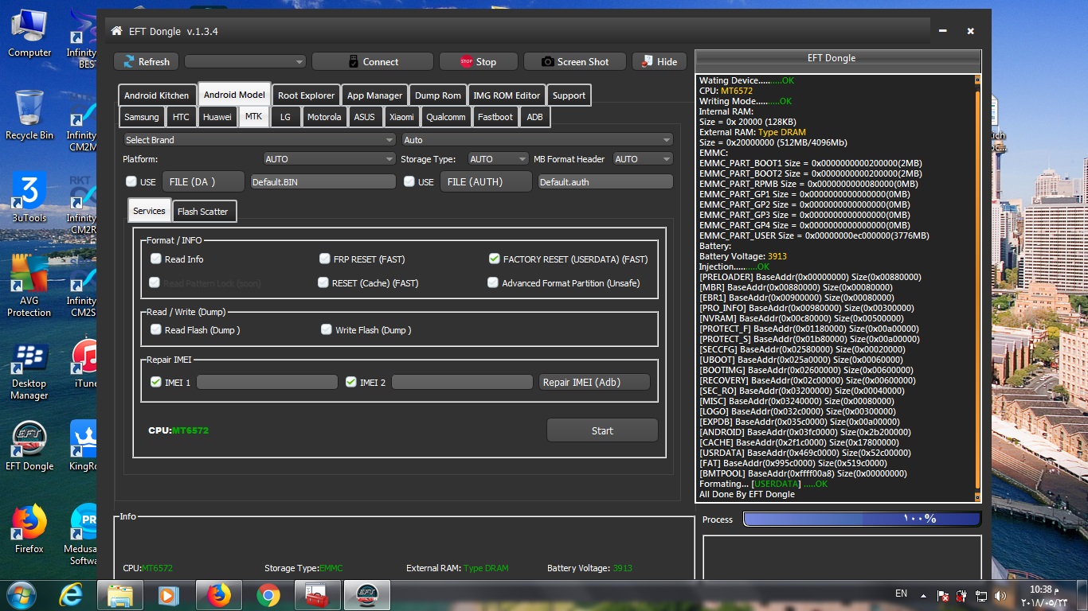This screenshot has width=1088, height=611.
Task: Tick the RESET (Cache) (FAST) checkbox
Action: coord(323,282)
